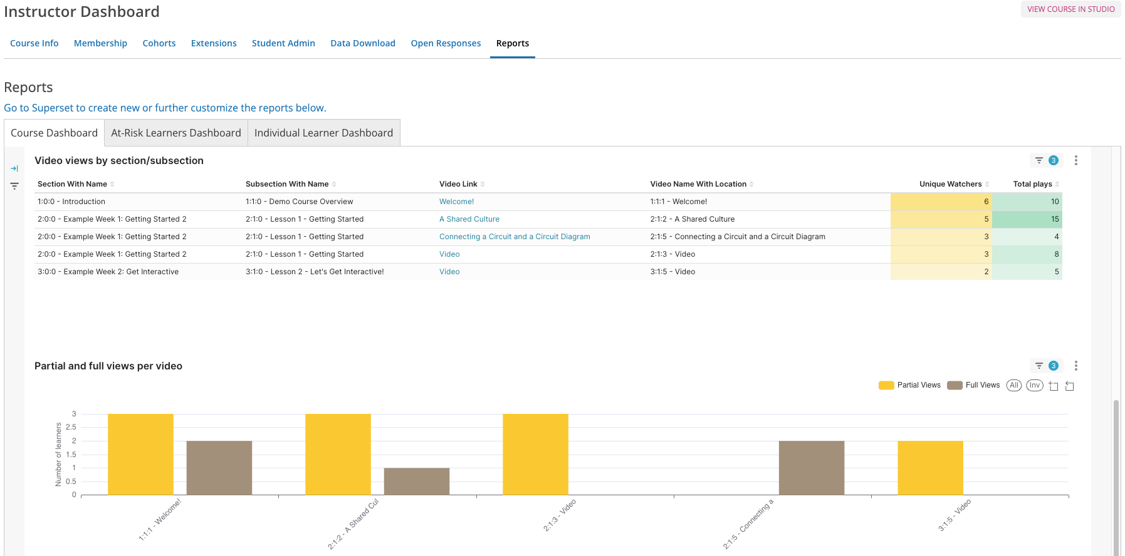Sort table by Total plays column
Viewport: 1125px width, 556px height.
click(1032, 184)
